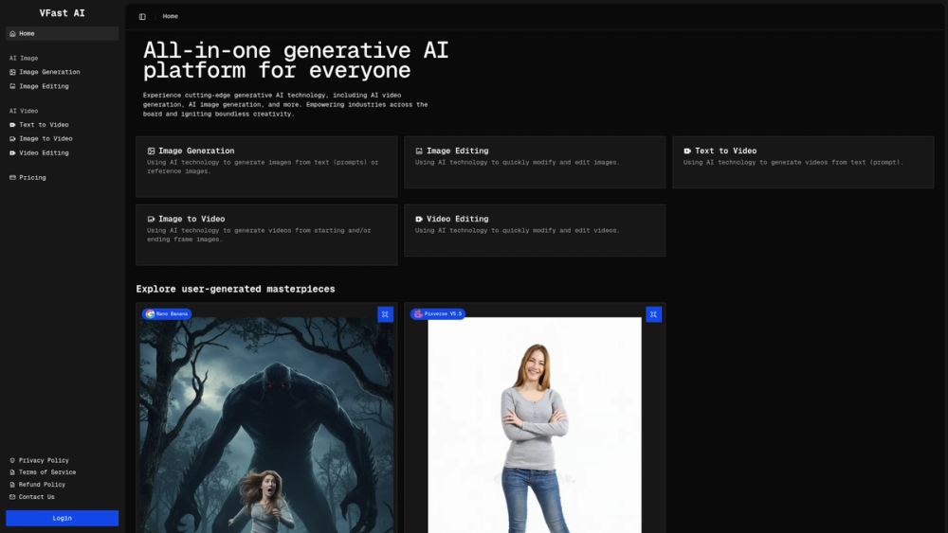Click remix icon on monster image
The image size is (948, 533).
385,314
